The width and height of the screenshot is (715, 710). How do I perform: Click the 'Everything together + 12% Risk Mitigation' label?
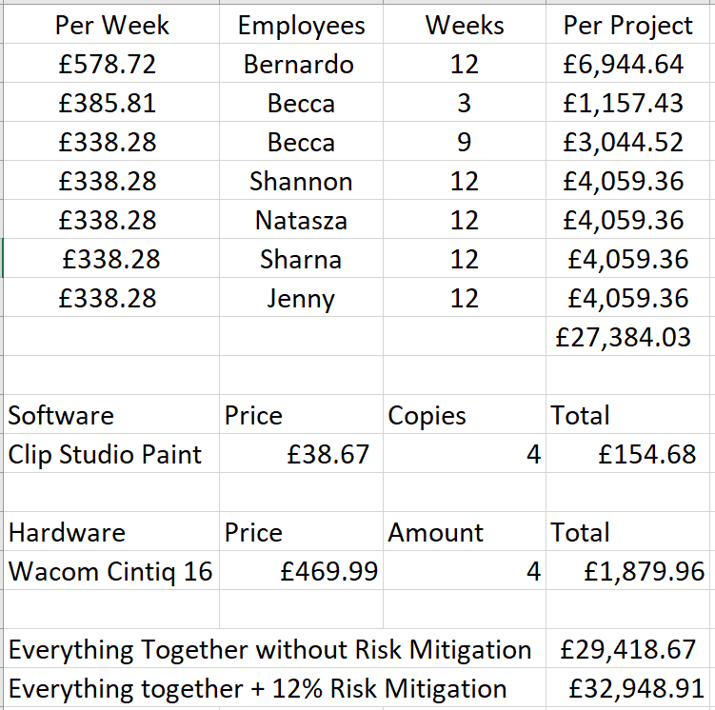pyautogui.click(x=257, y=689)
